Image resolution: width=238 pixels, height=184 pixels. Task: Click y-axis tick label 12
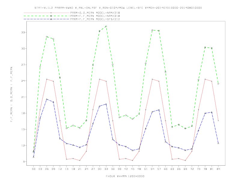(23, 146)
